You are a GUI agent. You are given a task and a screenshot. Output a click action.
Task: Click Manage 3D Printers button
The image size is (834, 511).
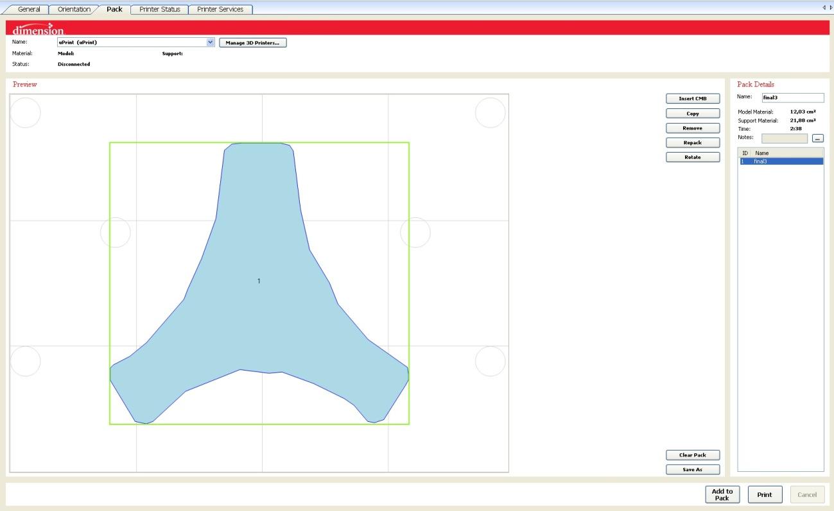coord(252,43)
